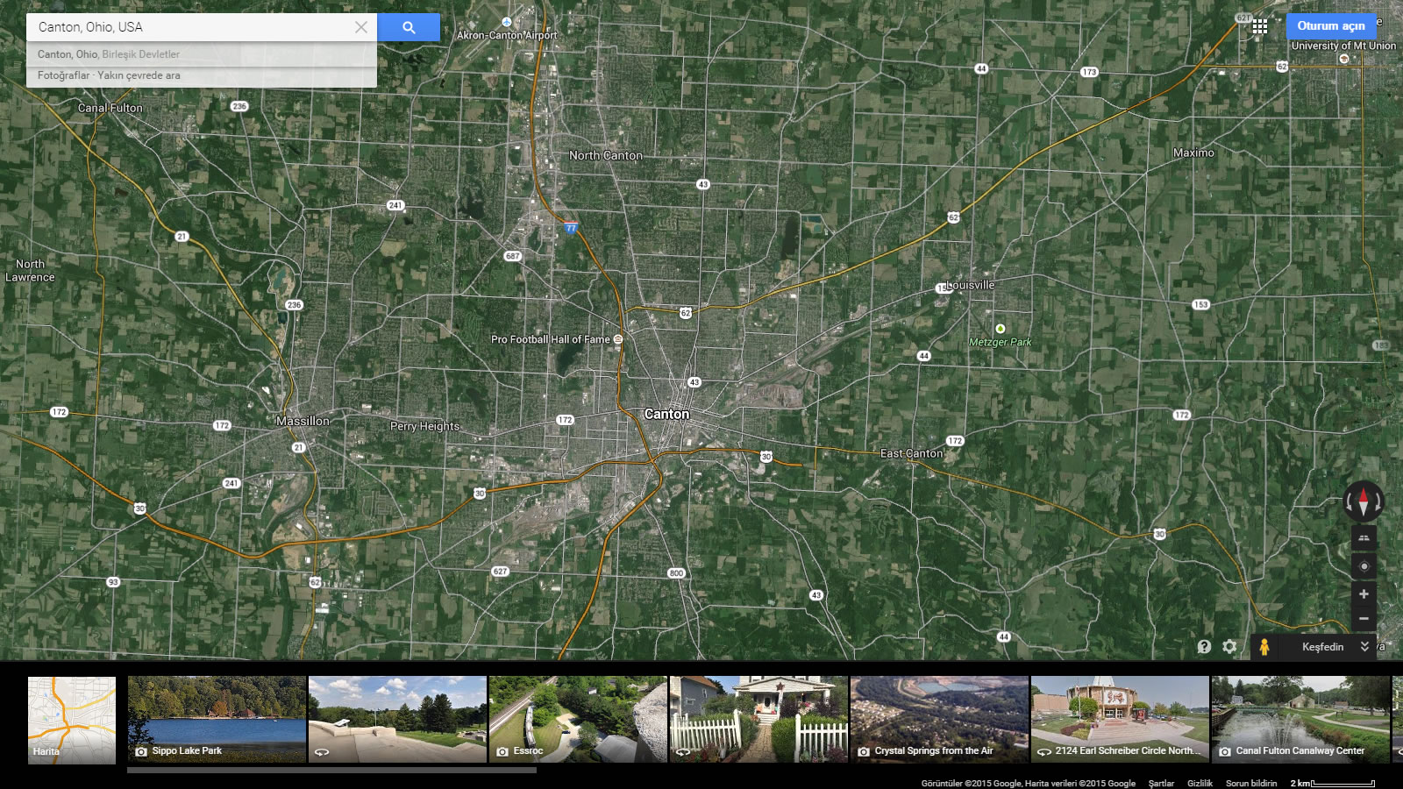Open the Şartlar terms link
The image size is (1403, 789).
tap(1161, 783)
